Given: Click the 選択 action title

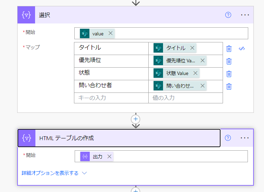Looking at the screenshot, I should [45, 15].
